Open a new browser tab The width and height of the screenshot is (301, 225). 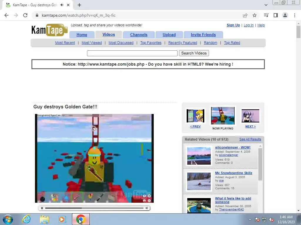click(x=79, y=5)
